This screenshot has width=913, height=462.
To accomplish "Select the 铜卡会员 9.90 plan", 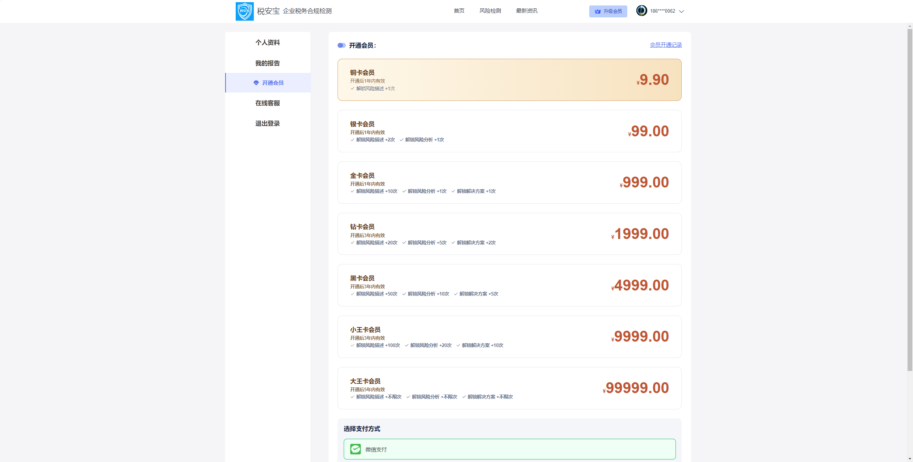I will coord(509,80).
